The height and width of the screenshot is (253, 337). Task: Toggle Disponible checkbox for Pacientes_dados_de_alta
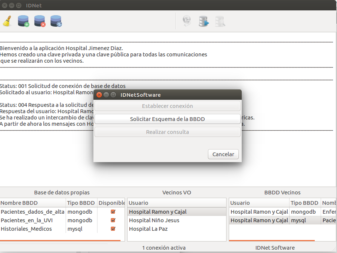(113, 212)
